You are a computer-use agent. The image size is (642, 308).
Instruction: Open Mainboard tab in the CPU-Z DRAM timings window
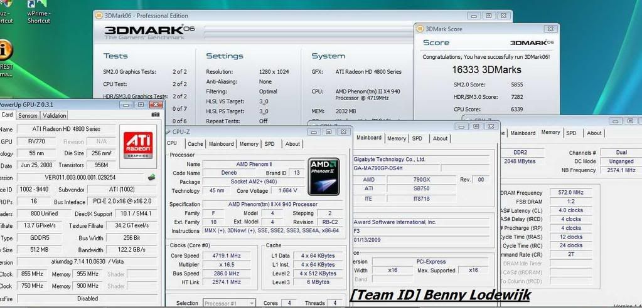click(x=523, y=133)
